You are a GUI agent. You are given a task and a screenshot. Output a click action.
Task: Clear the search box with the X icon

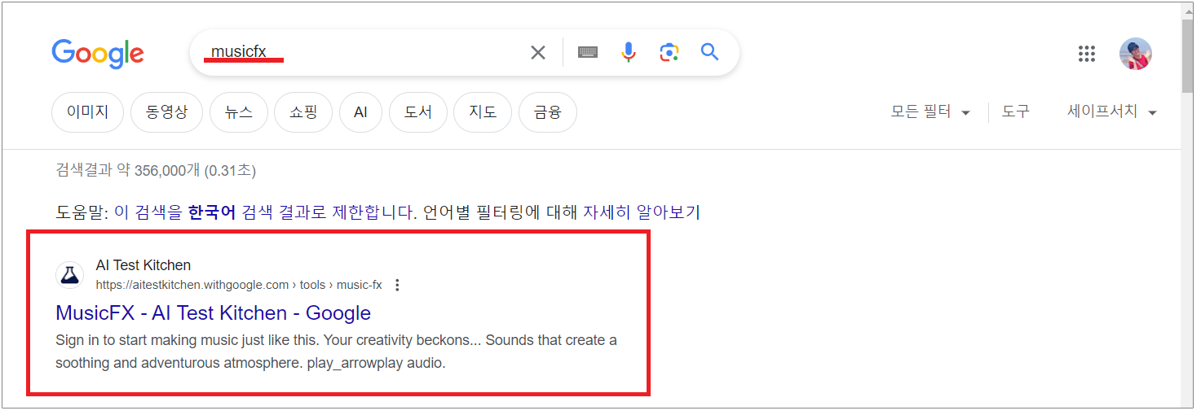[538, 53]
